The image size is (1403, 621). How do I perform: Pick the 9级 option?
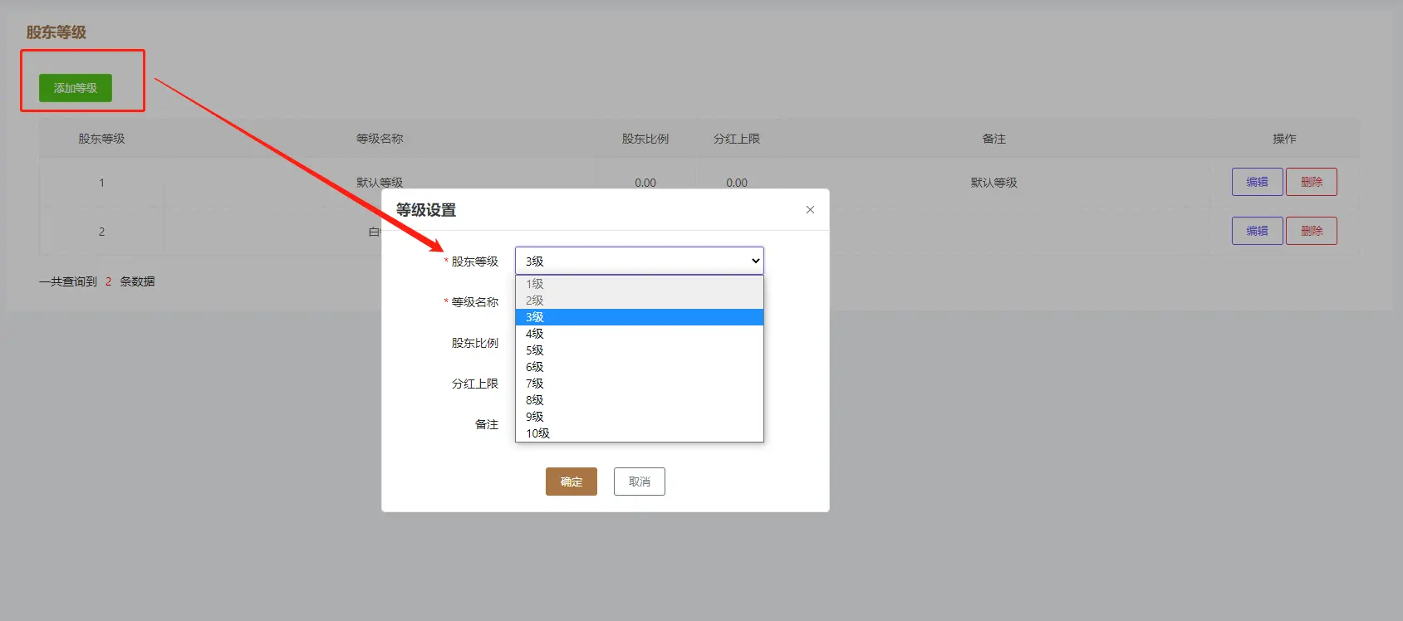(639, 417)
